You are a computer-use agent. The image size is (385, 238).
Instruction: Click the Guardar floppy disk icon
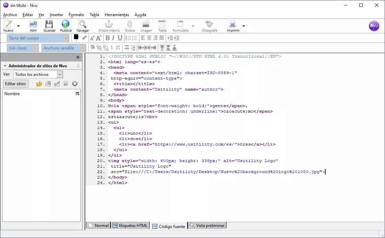(x=49, y=24)
